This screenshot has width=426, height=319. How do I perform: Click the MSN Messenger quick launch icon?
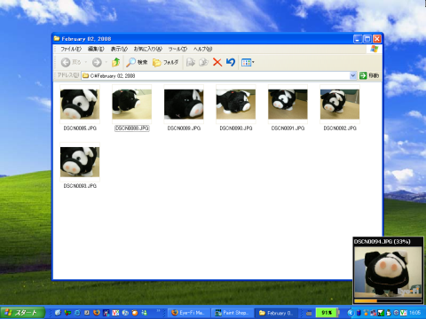[x=145, y=313]
